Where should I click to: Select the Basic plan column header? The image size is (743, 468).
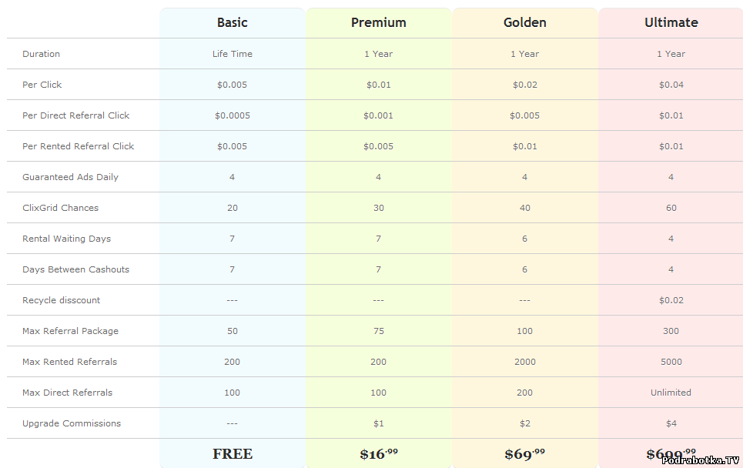coord(233,22)
